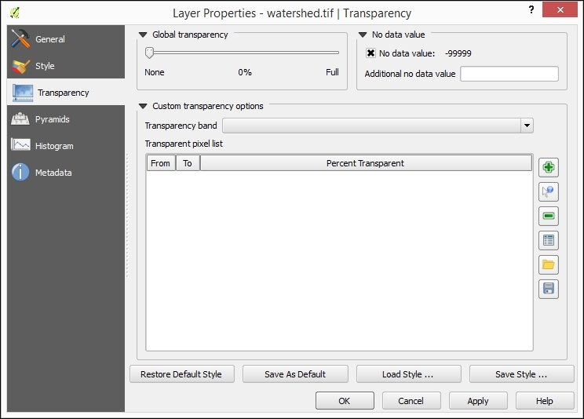Toggle the No data value checkbox
The width and height of the screenshot is (584, 419).
pos(370,53)
